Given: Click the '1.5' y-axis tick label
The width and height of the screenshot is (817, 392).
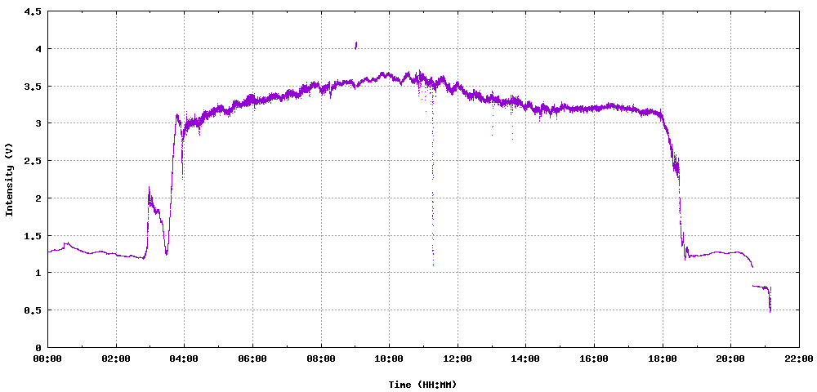Looking at the screenshot, I should click(33, 235).
